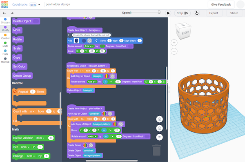245x162 pixels.
Task: Open the Markup category
Action: (x=5, y=60)
